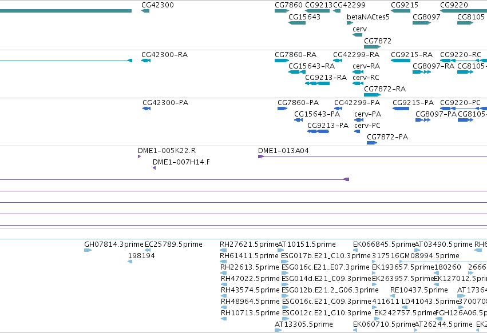
Task: Select the EC25789.5prime EST
Action: 148,250
